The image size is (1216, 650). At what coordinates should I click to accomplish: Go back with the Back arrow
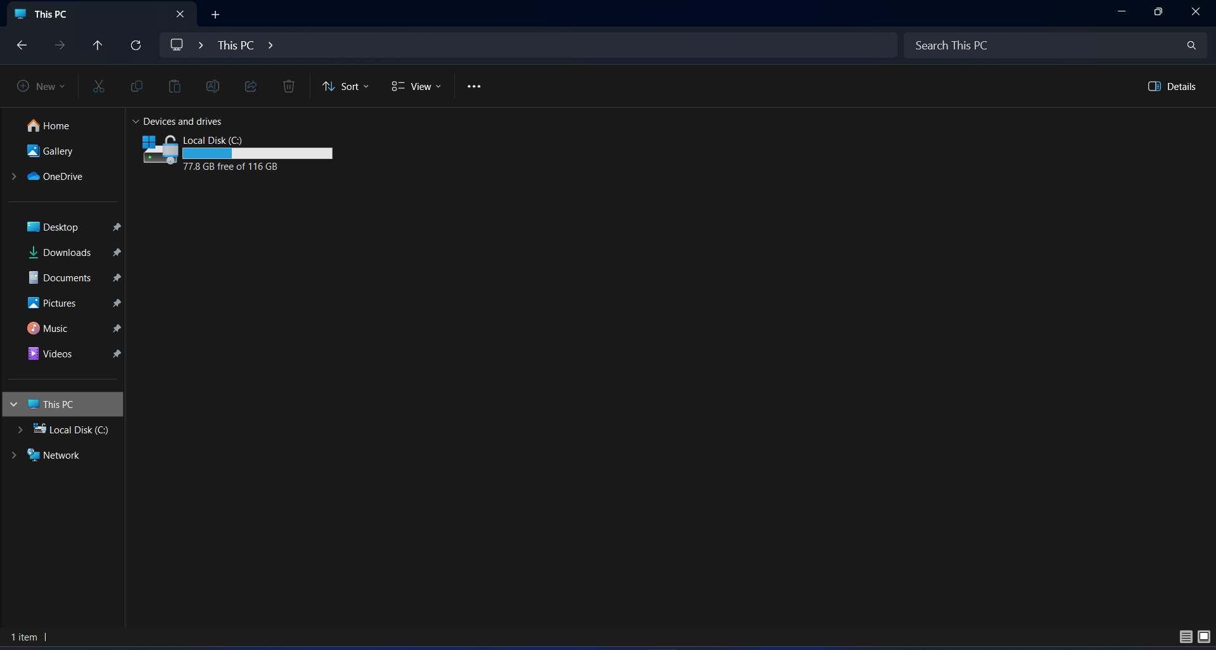(22, 45)
